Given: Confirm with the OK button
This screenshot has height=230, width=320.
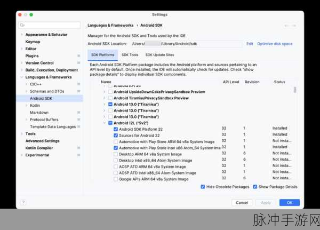Looking at the screenshot, I should [290, 203].
